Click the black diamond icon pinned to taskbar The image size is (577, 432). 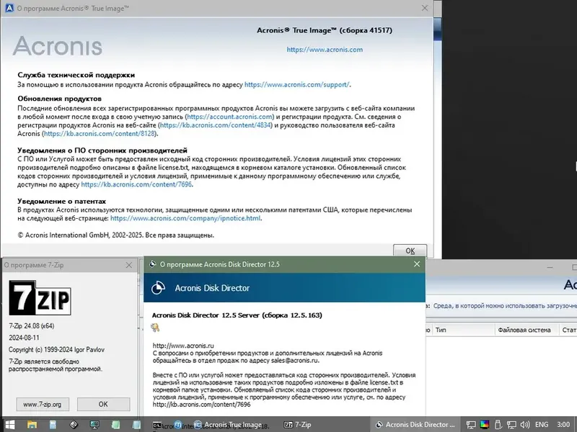click(72, 425)
